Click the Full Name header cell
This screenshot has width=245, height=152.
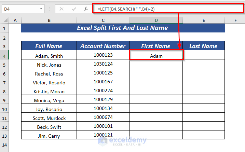coord(49,46)
